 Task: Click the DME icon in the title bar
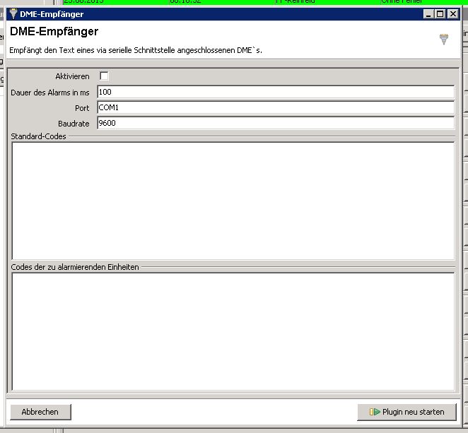pyautogui.click(x=13, y=13)
